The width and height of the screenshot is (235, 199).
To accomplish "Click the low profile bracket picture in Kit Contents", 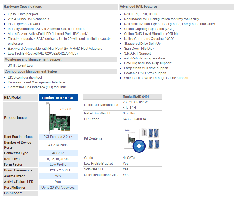I will coord(144,132).
